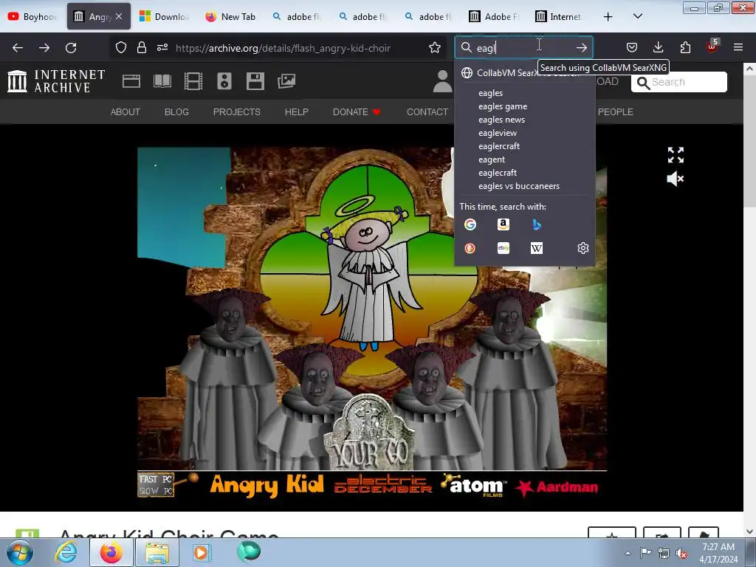The width and height of the screenshot is (756, 567).
Task: Select the "eaglecraft" suggestion
Action: click(x=525, y=173)
